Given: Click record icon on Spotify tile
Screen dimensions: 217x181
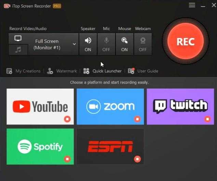Looking at the screenshot, I should pos(67,159).
